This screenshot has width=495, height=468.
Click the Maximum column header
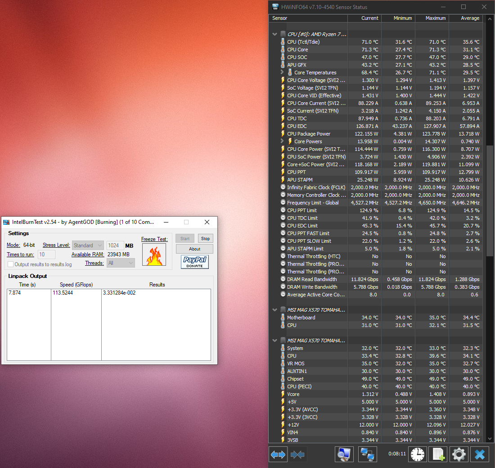point(432,18)
